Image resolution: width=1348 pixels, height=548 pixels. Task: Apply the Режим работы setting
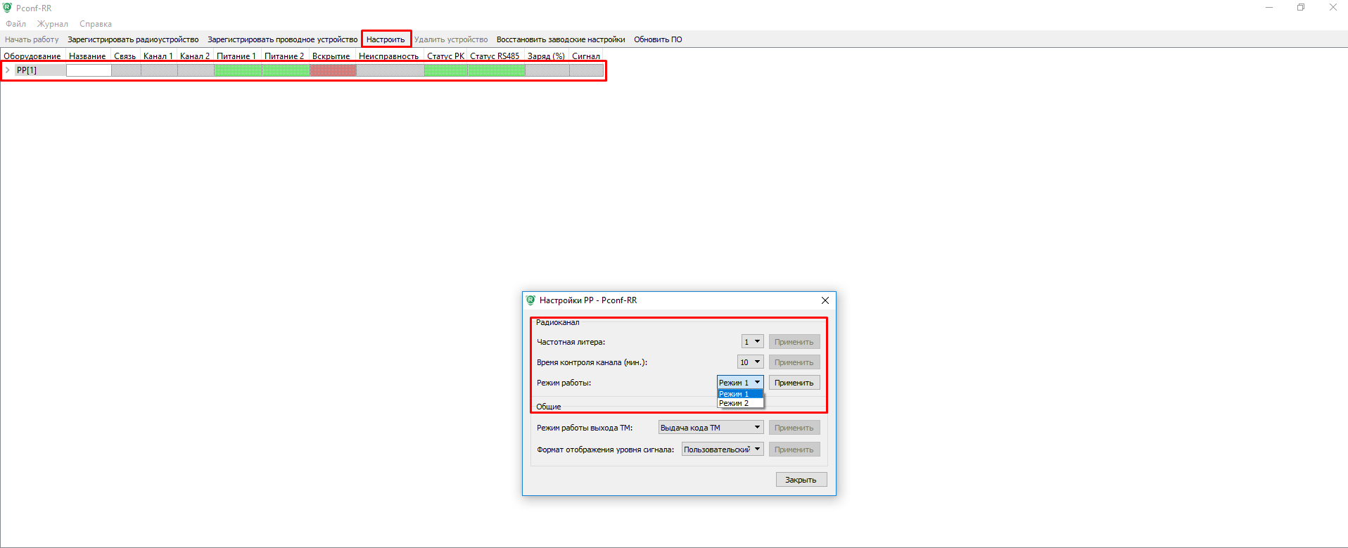(x=794, y=383)
